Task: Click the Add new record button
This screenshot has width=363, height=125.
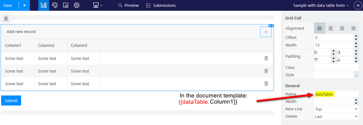Action: coord(21,32)
